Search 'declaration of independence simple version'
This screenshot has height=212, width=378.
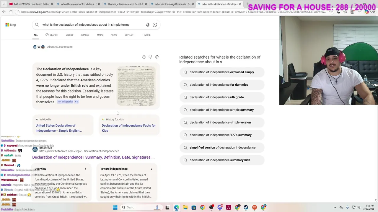tap(222, 122)
